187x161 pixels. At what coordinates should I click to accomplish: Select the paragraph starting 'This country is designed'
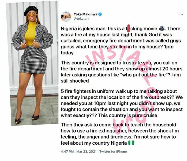coord(122,72)
